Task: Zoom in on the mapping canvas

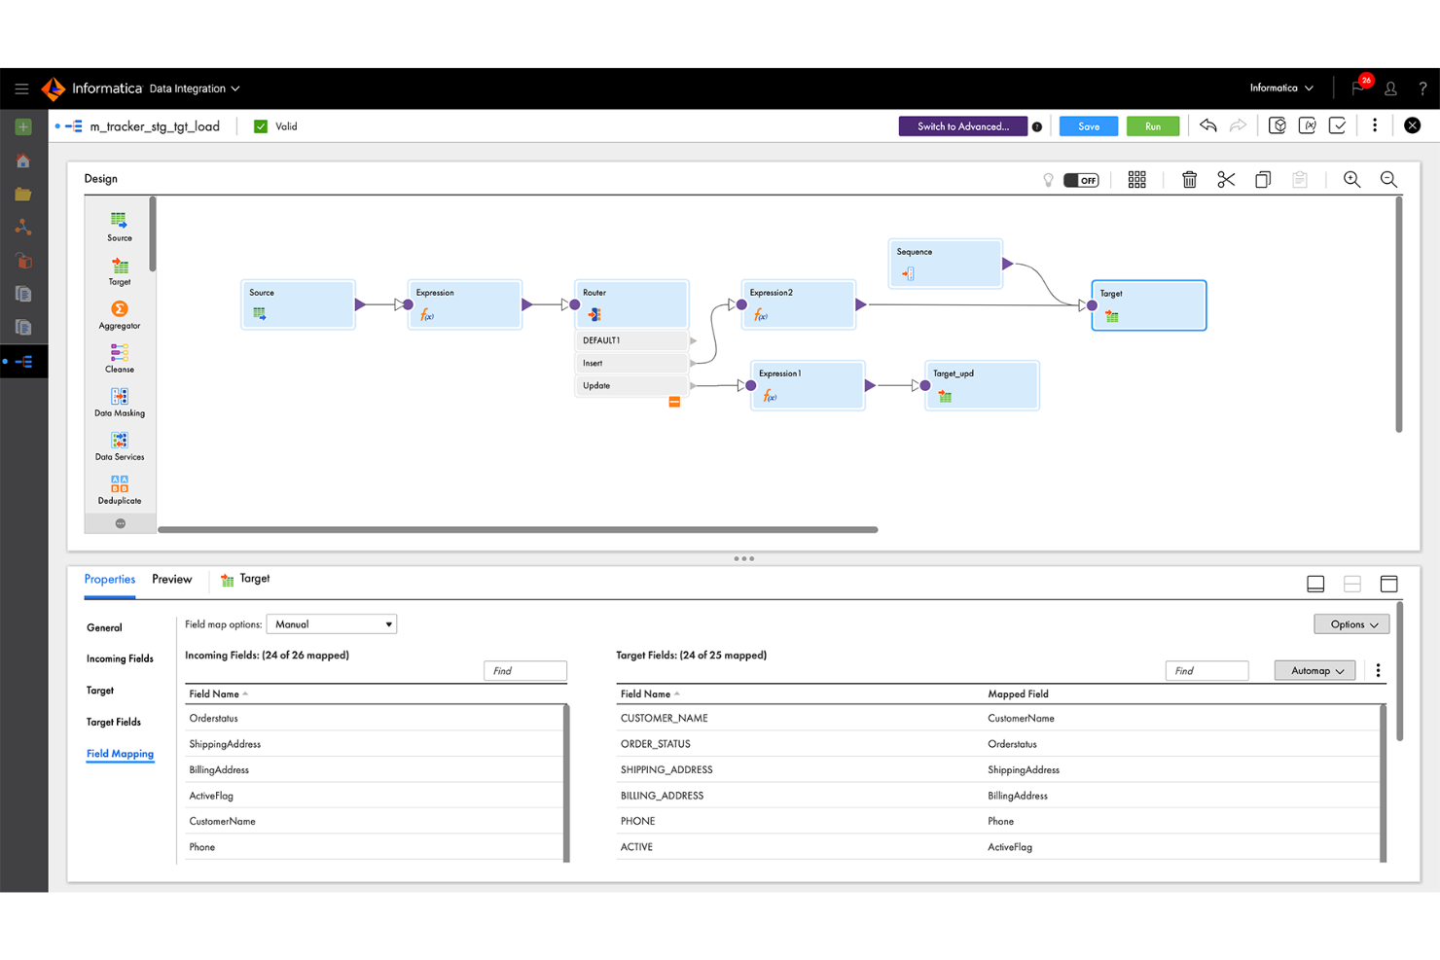Action: click(1351, 179)
